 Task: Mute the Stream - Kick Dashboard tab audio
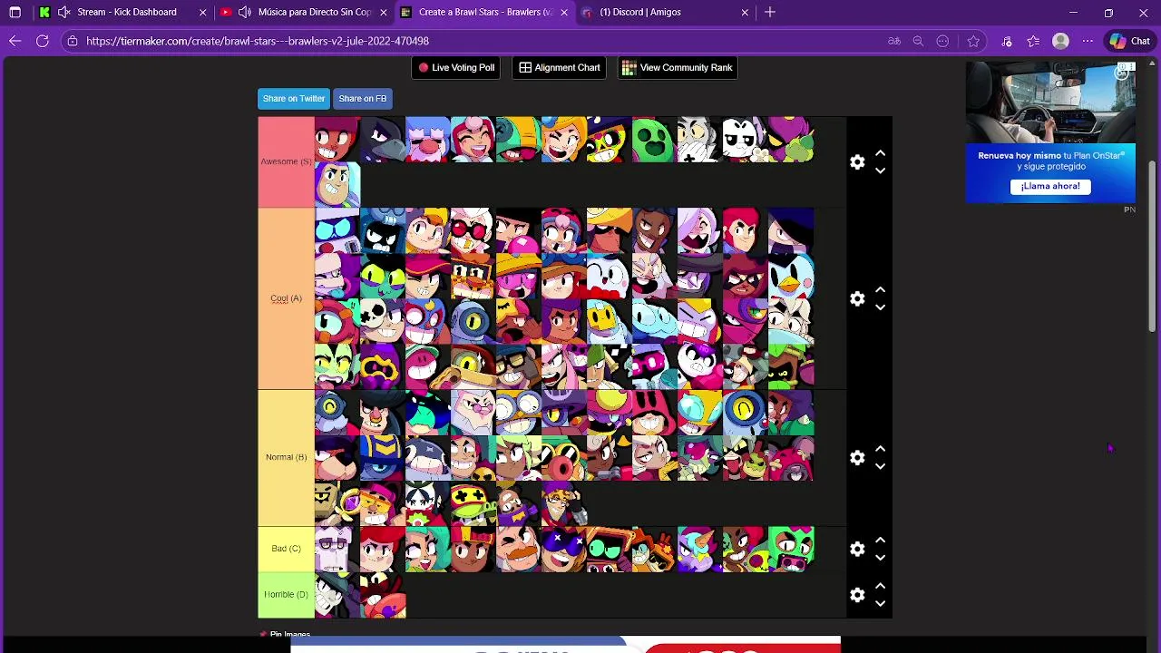click(x=64, y=12)
